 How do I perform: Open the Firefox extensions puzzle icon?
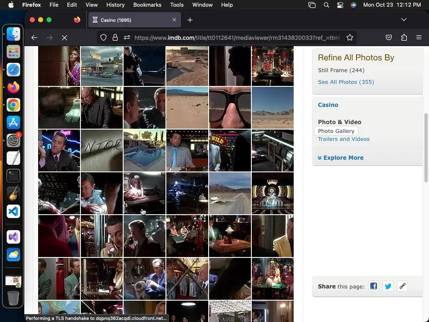[404, 37]
